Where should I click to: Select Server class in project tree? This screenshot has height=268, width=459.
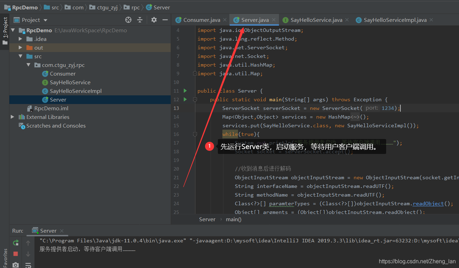(x=58, y=100)
